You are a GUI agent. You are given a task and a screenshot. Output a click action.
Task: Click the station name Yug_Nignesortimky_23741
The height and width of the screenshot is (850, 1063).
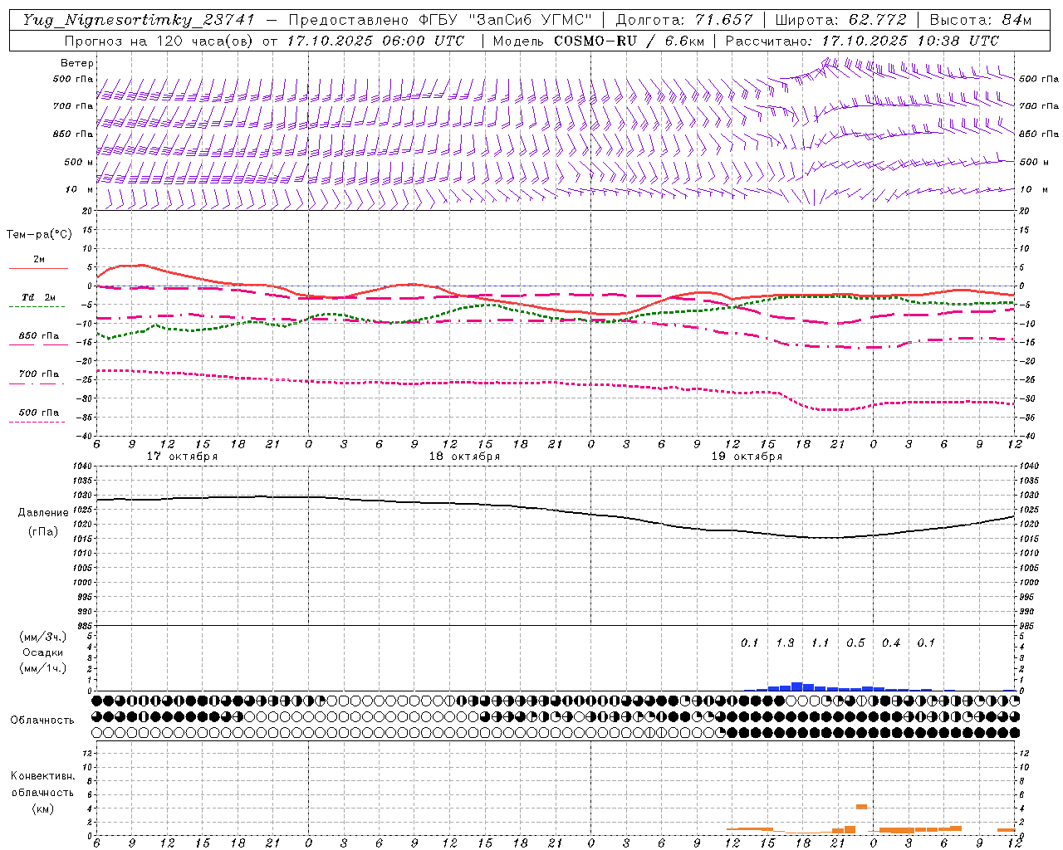point(139,20)
